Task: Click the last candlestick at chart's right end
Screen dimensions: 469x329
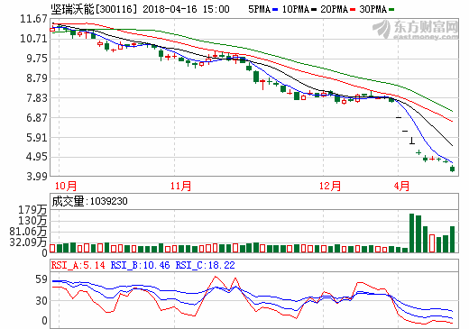Action: tap(452, 169)
